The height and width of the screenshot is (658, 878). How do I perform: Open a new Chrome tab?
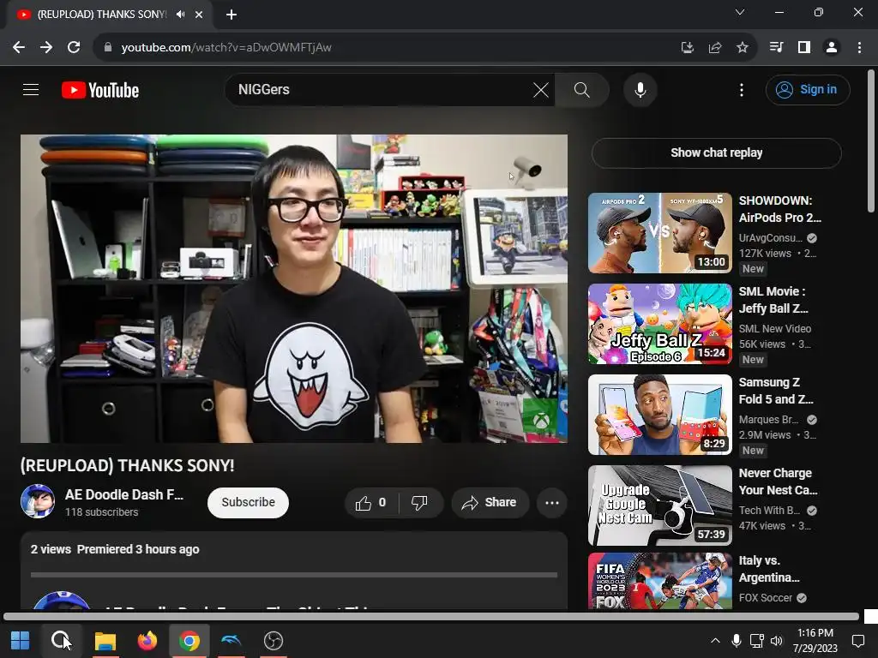coord(232,15)
